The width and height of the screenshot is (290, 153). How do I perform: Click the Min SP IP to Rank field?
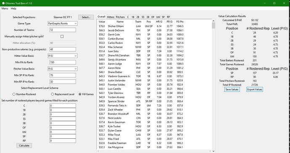[x=63, y=75]
